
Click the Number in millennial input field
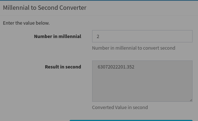pos(142,36)
